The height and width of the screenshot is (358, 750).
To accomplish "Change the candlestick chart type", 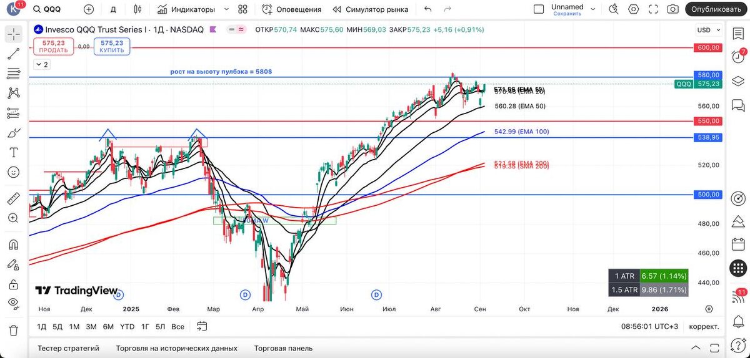I will (x=138, y=9).
